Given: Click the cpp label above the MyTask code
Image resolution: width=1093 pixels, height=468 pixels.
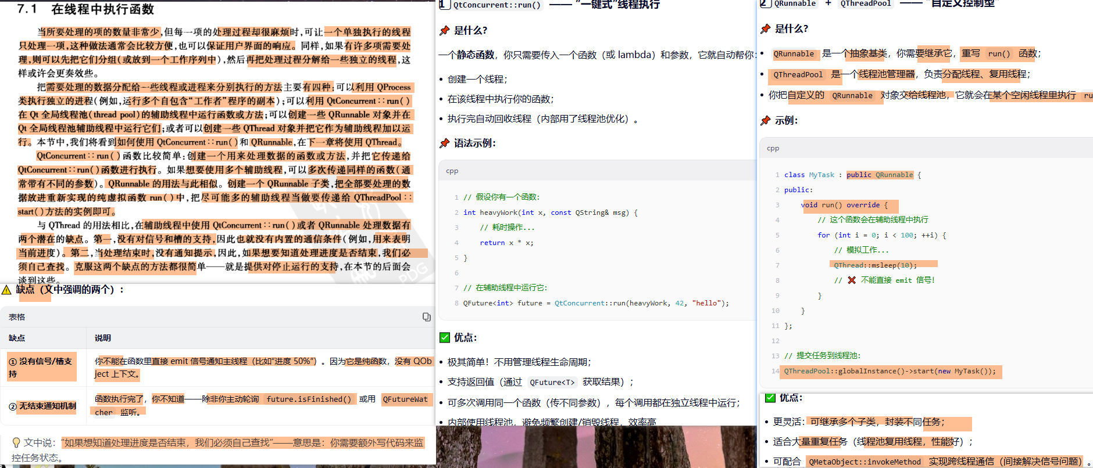Looking at the screenshot, I should point(773,148).
